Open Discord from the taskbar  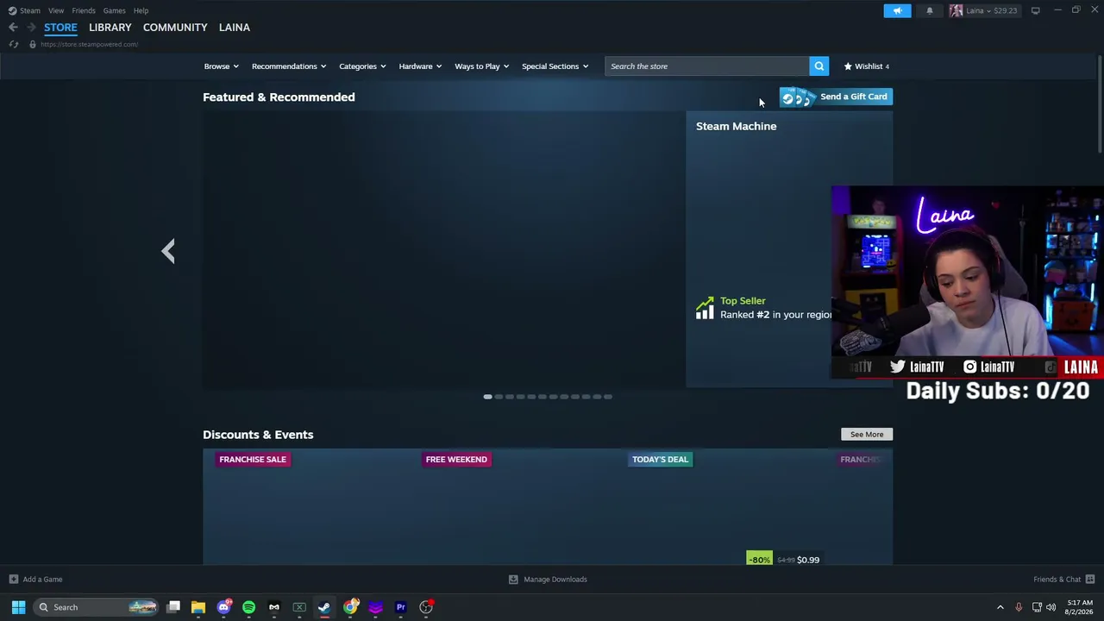(224, 607)
